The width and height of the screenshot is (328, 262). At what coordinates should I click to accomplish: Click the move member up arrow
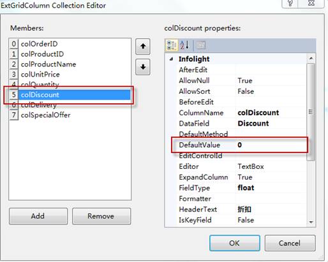[143, 47]
